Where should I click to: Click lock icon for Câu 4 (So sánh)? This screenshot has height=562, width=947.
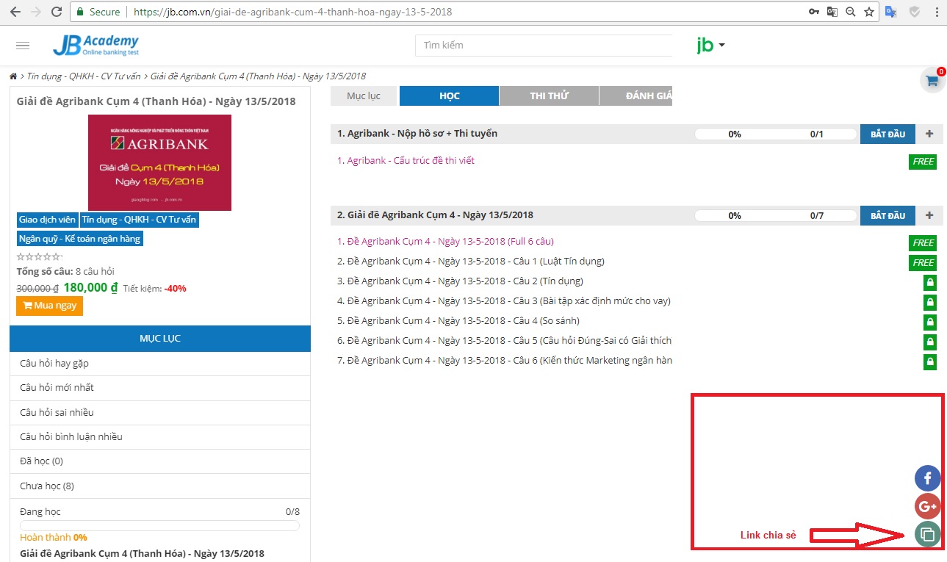[x=930, y=322]
